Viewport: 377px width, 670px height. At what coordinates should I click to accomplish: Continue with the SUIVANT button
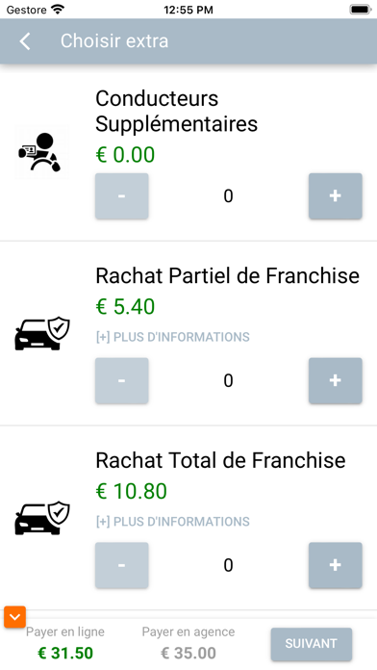pyautogui.click(x=312, y=644)
